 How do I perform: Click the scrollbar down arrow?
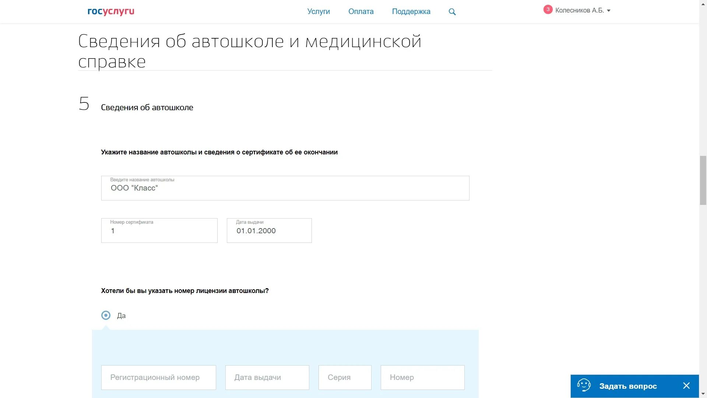pyautogui.click(x=703, y=394)
